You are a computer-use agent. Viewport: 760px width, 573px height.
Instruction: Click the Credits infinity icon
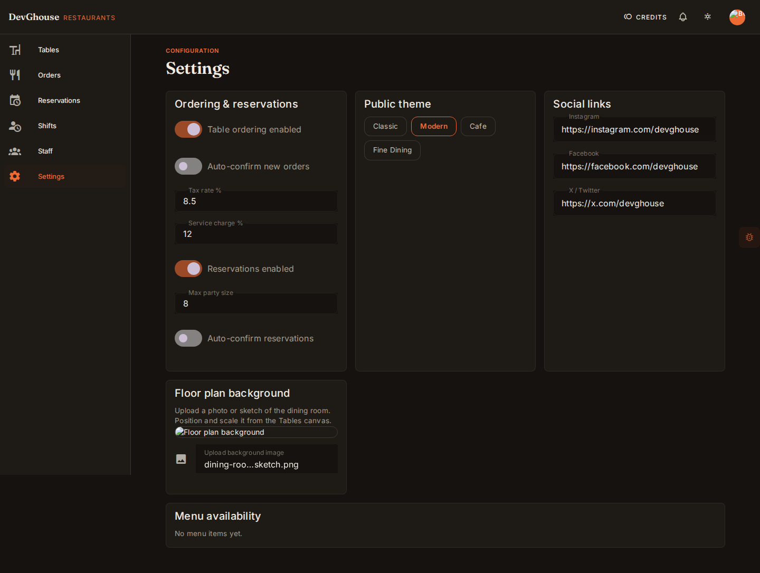point(628,17)
